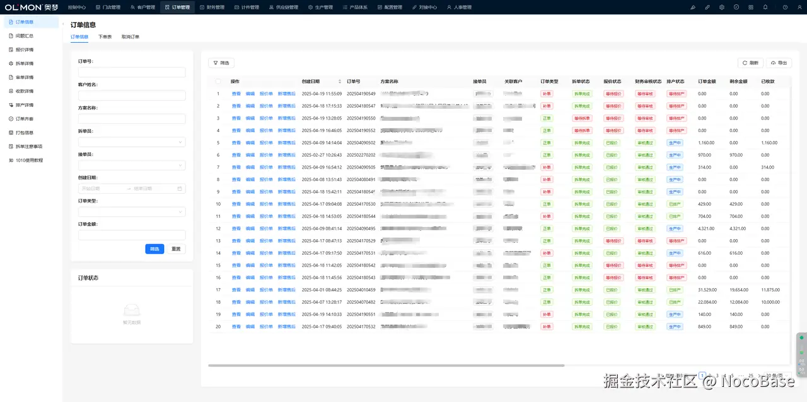Open the notification bell
Viewport: 807px width, 402px height.
tap(765, 7)
